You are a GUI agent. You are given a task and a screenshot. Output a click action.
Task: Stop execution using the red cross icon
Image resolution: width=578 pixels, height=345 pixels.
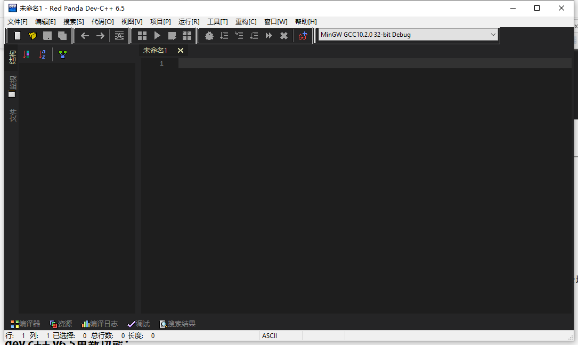click(x=283, y=36)
